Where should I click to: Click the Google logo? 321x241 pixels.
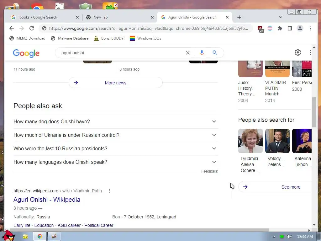coord(26,53)
